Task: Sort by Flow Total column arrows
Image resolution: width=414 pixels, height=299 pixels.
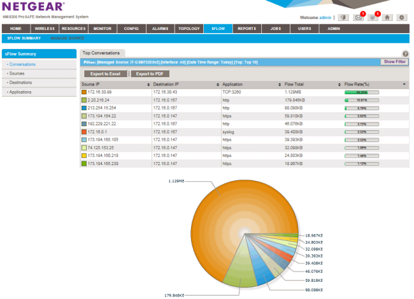Action: click(x=339, y=84)
